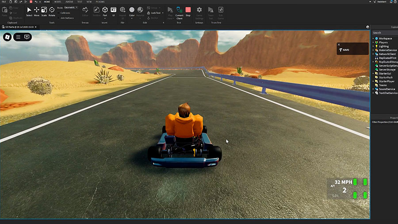
Task: Select Teams in Explorer
Action: pos(381,85)
